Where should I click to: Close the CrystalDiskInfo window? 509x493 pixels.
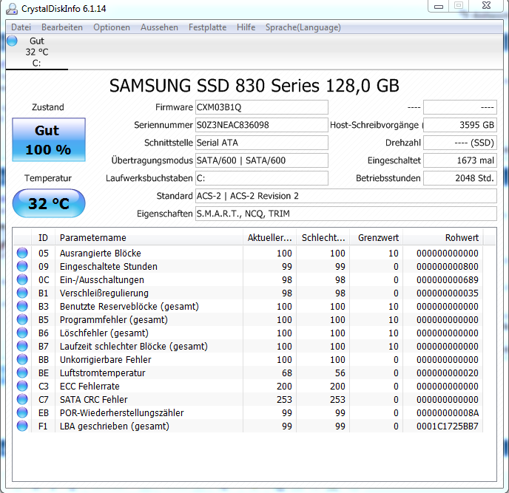(x=486, y=6)
